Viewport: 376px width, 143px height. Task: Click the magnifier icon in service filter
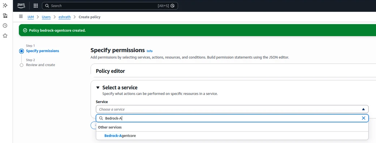click(x=101, y=118)
